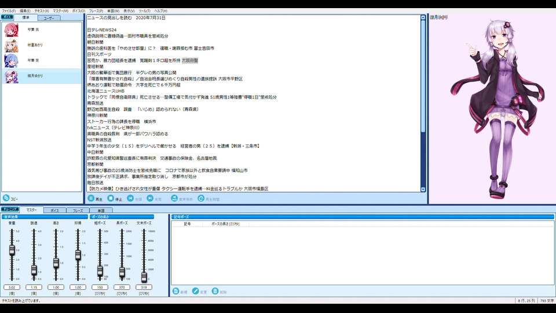
Task: Open the ファイル(F) menu
Action: (x=9, y=11)
